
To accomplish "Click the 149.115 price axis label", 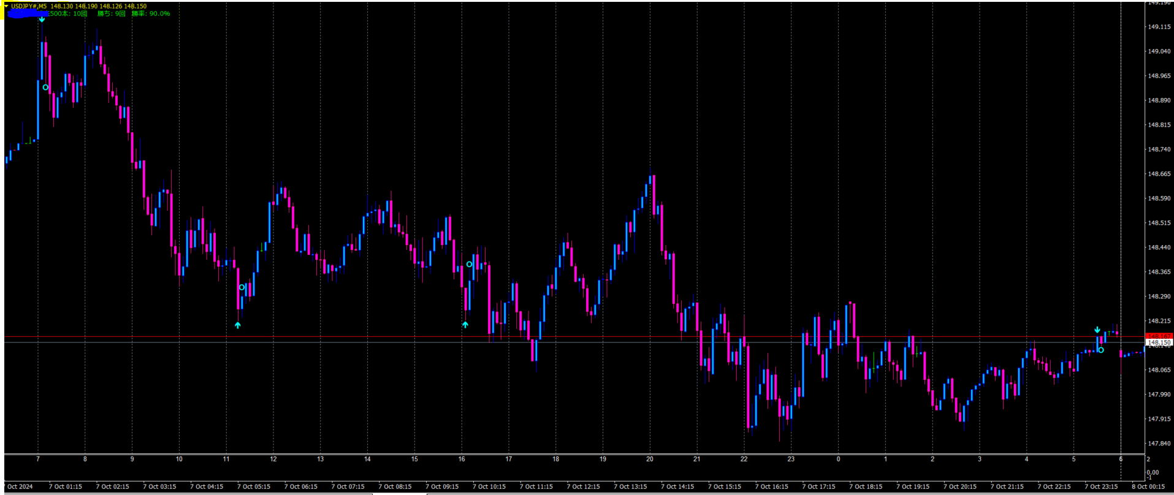I will 1159,27.
